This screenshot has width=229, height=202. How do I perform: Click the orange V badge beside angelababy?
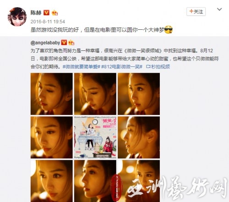[x=64, y=43]
